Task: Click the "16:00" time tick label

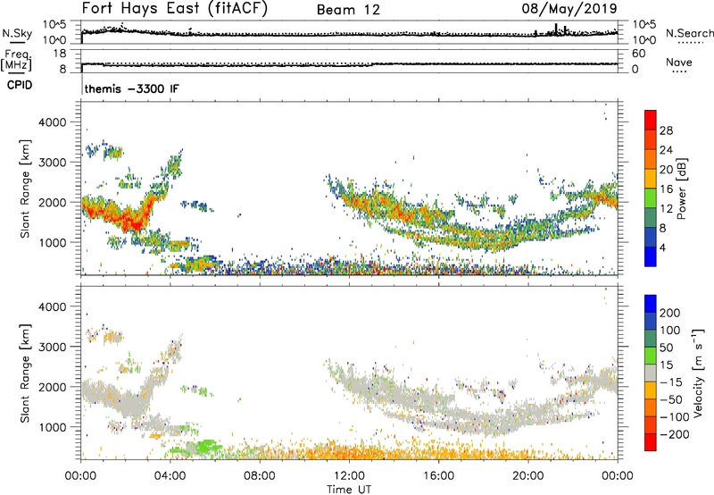Action: click(438, 476)
